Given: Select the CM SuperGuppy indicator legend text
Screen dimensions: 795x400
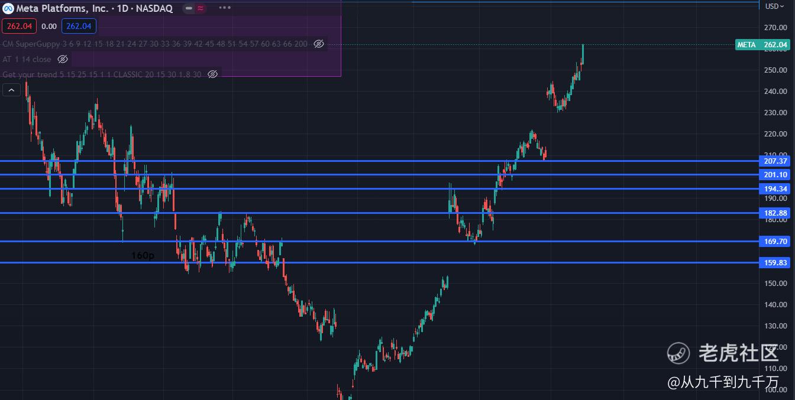Looking at the screenshot, I should [x=155, y=44].
